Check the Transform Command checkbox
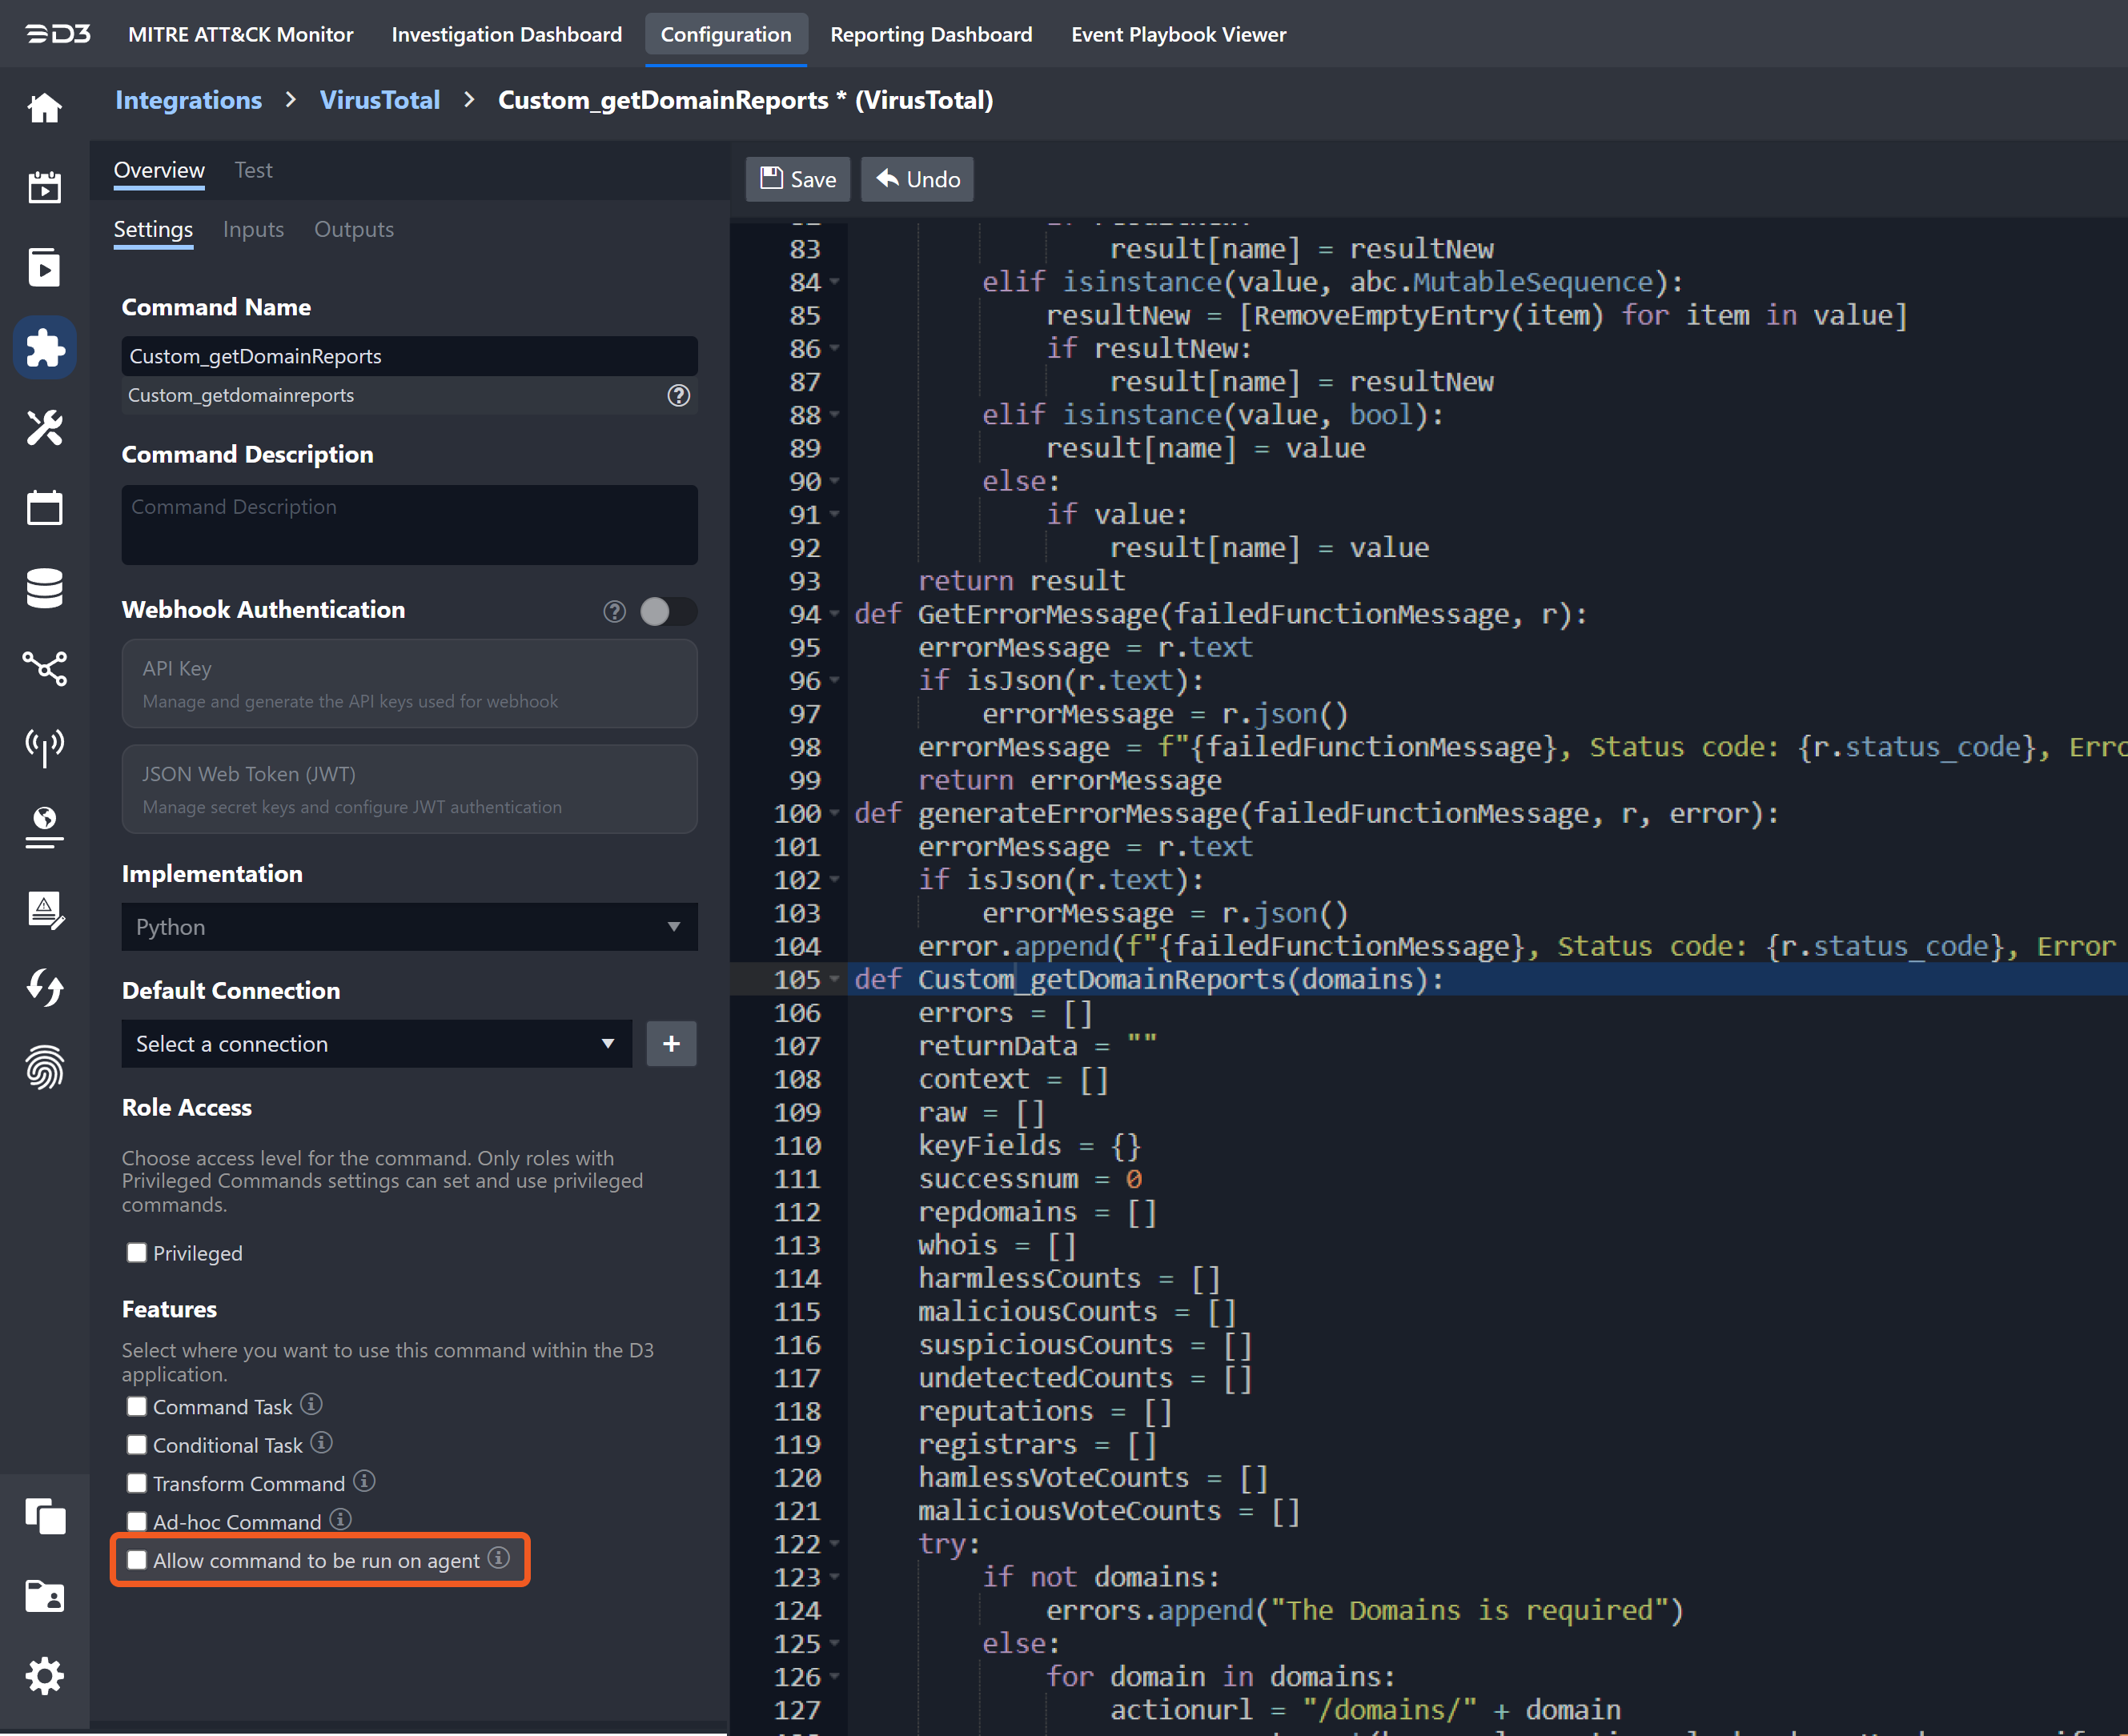Screen dimensions: 2128x1736 click(x=137, y=1483)
